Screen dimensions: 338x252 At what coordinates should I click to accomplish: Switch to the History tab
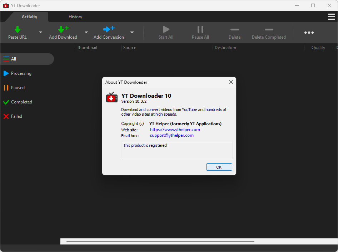coord(75,16)
